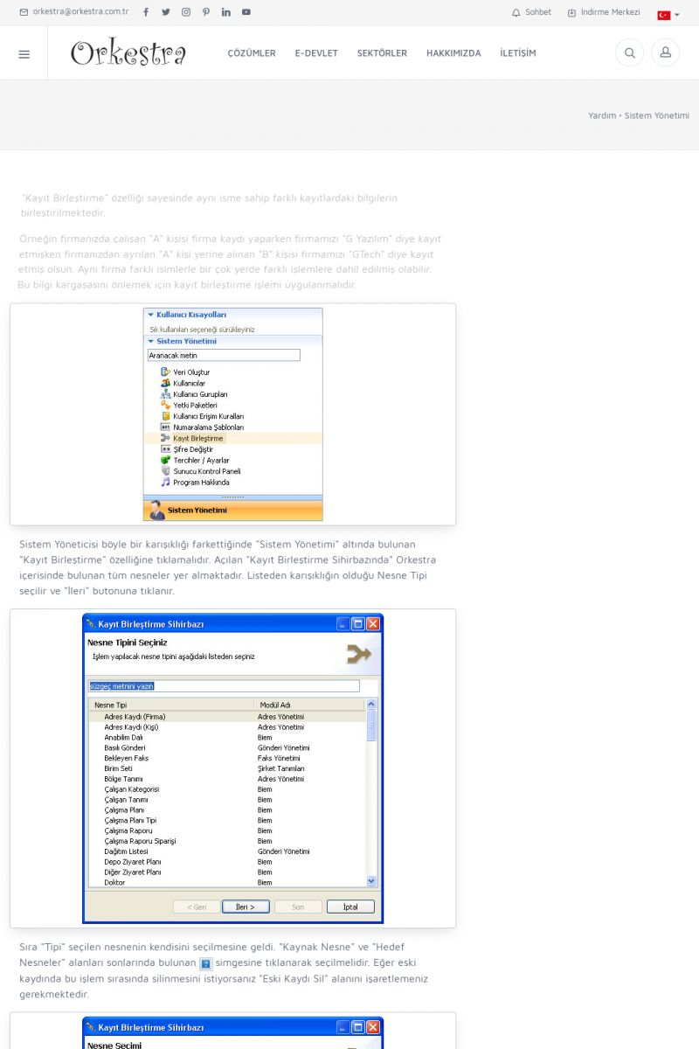Click scrollbar up arrow in wizard list
The height and width of the screenshot is (1049, 699).
[371, 705]
